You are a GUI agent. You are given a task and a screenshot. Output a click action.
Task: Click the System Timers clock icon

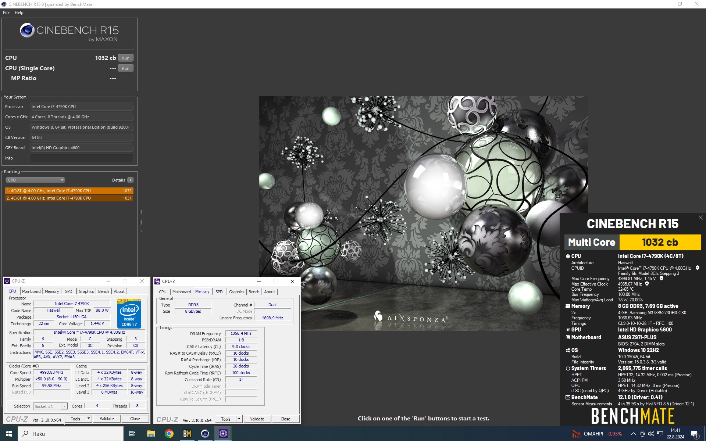pos(568,368)
